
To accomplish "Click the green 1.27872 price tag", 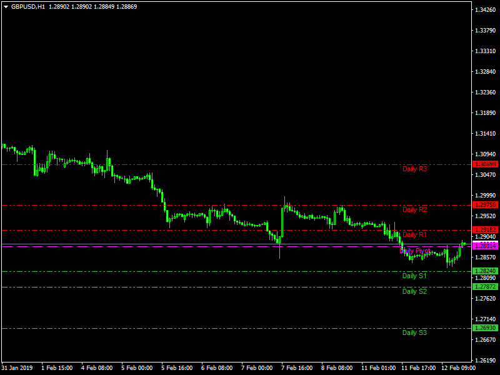I will click(486, 287).
